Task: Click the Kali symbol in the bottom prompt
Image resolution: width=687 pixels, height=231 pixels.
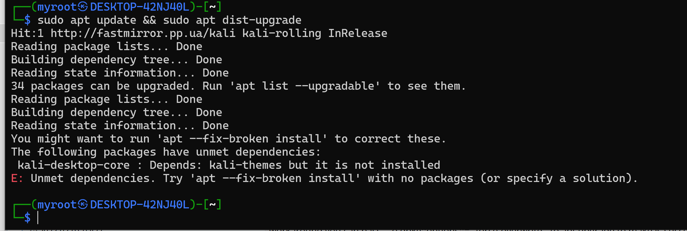Action: click(x=83, y=204)
